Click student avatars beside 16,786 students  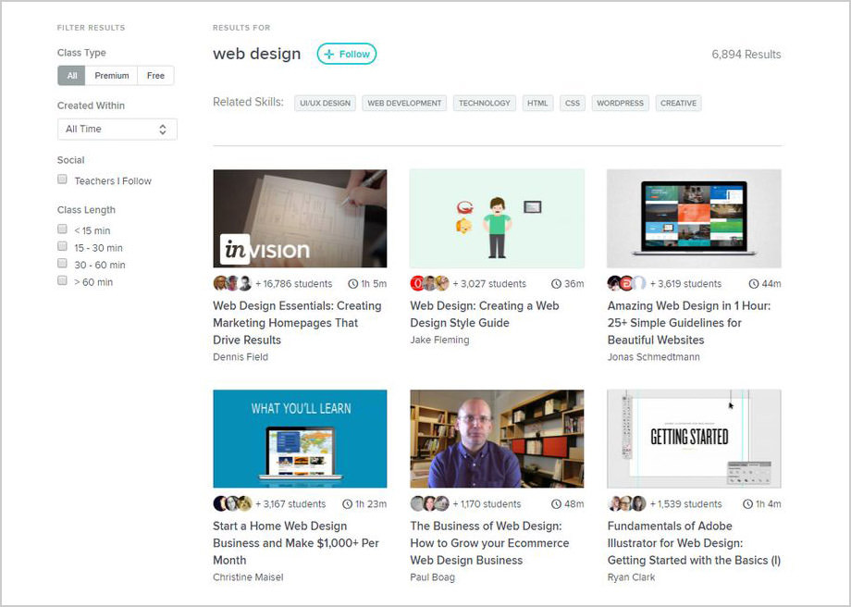pyautogui.click(x=232, y=283)
